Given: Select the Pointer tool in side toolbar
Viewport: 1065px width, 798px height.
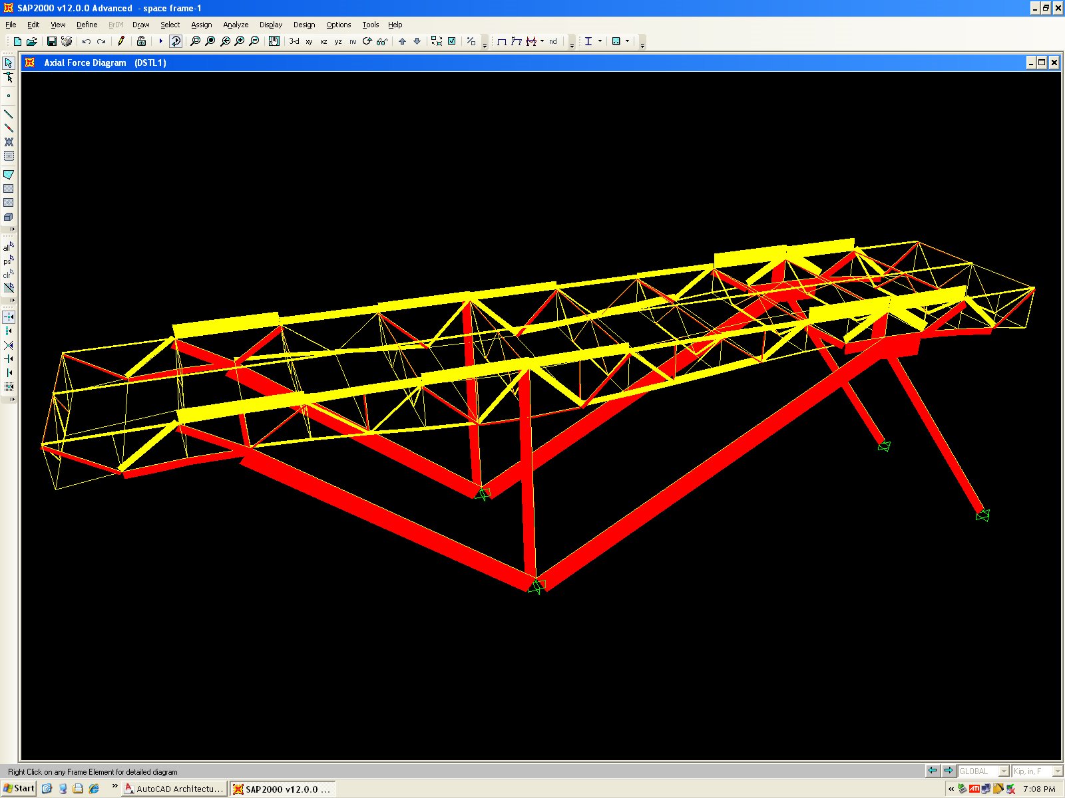Looking at the screenshot, I should pyautogui.click(x=9, y=63).
